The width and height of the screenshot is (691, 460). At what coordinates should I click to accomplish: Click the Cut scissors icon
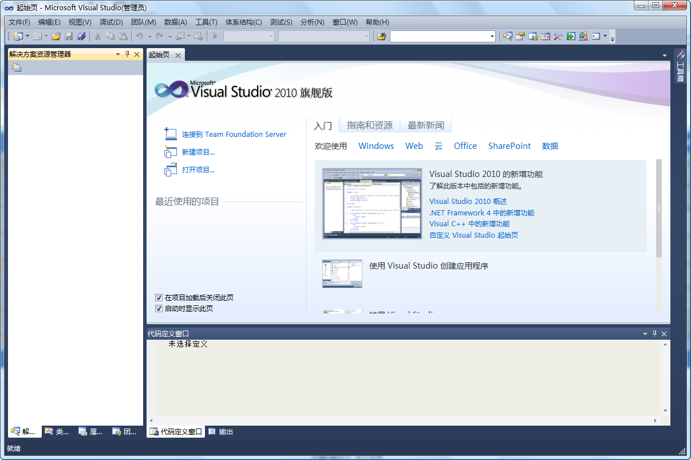[98, 36]
